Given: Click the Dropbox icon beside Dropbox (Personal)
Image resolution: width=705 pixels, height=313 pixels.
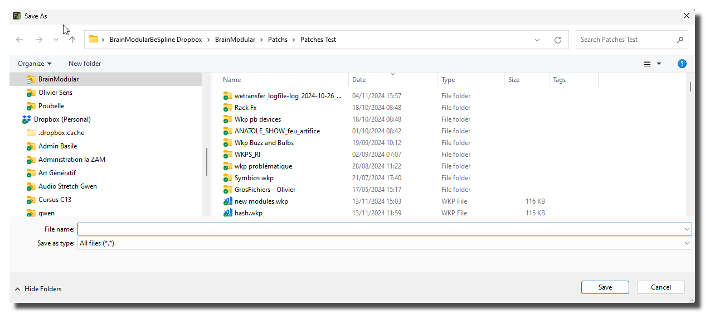Looking at the screenshot, I should click(27, 119).
